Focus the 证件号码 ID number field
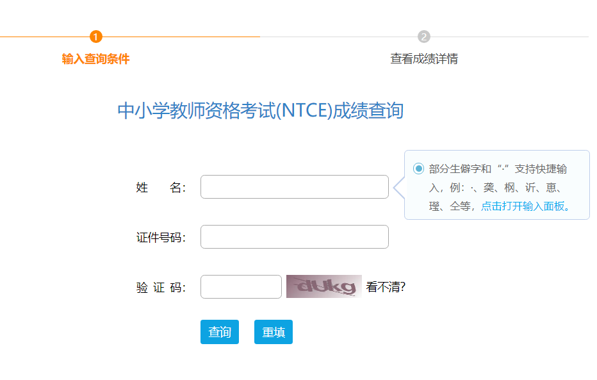Screen dimensions: 597x380 294,237
